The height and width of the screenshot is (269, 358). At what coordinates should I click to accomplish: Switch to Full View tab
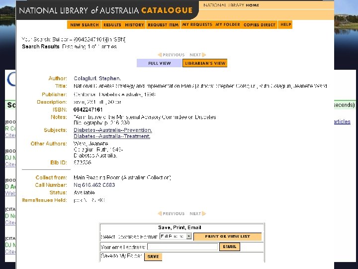pyautogui.click(x=160, y=63)
